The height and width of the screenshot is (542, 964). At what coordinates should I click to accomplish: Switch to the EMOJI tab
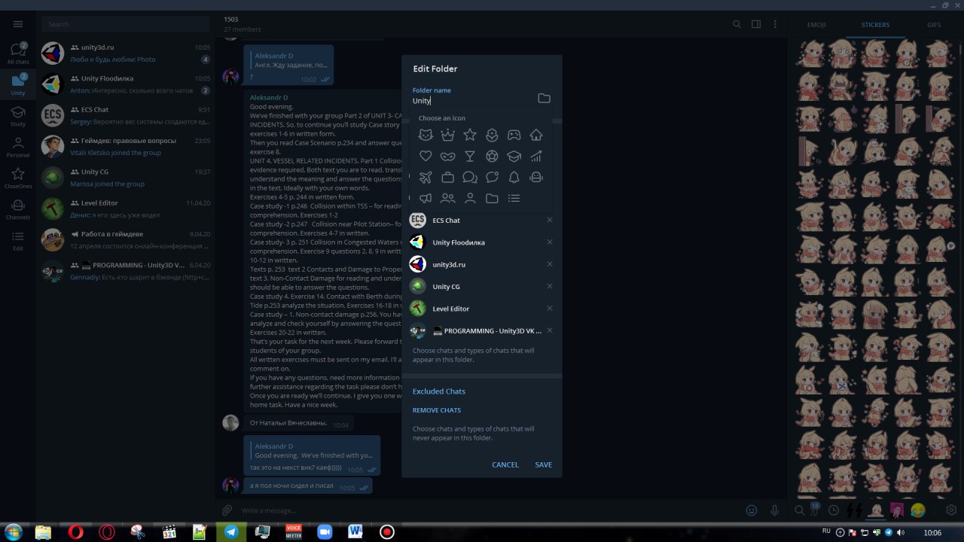coord(816,25)
